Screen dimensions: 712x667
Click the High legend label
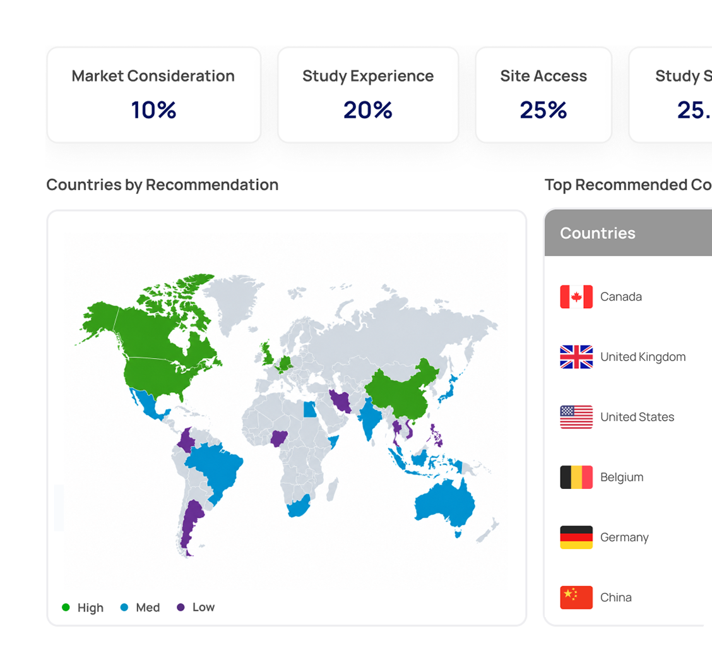point(90,608)
